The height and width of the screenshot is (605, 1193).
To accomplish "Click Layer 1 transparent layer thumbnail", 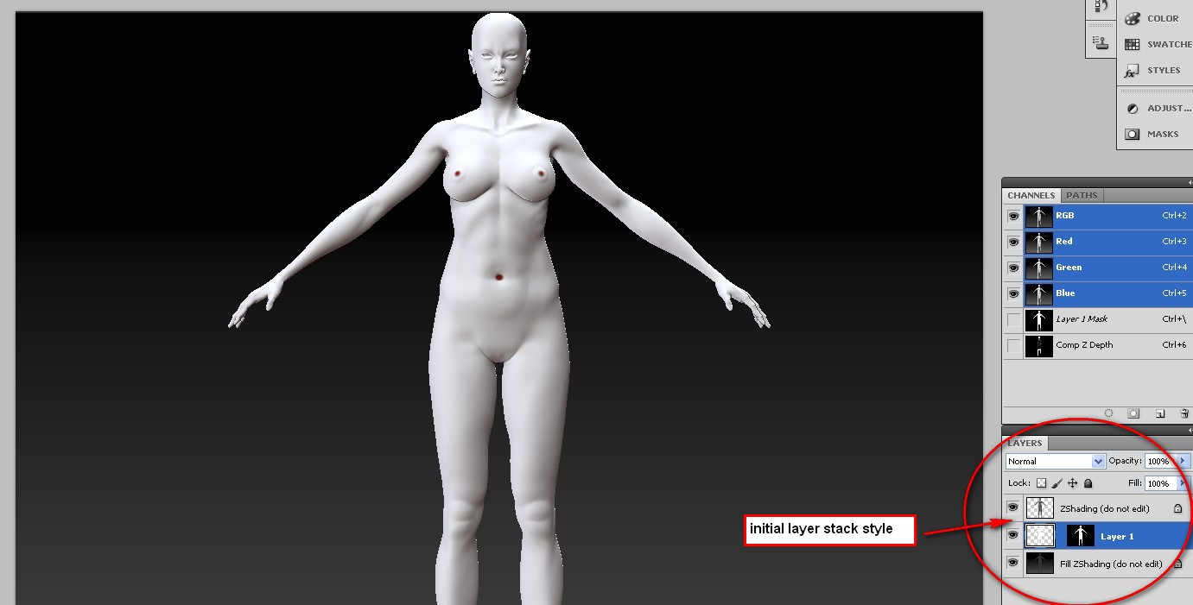I will pyautogui.click(x=1039, y=536).
